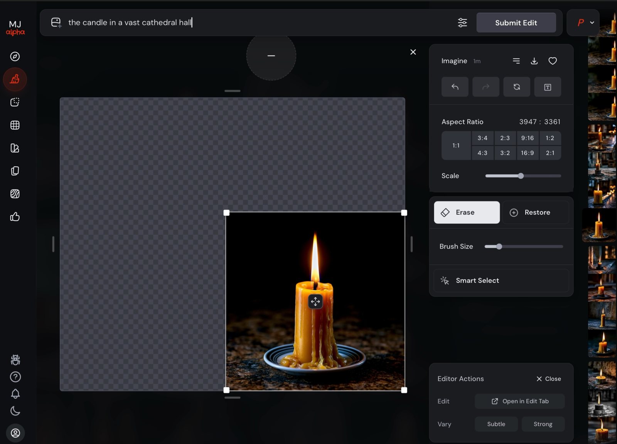This screenshot has height=444, width=617.
Task: Toggle dark mode moon icon
Action: [x=15, y=411]
